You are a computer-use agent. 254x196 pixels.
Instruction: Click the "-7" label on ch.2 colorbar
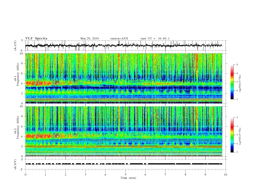tap(236, 152)
